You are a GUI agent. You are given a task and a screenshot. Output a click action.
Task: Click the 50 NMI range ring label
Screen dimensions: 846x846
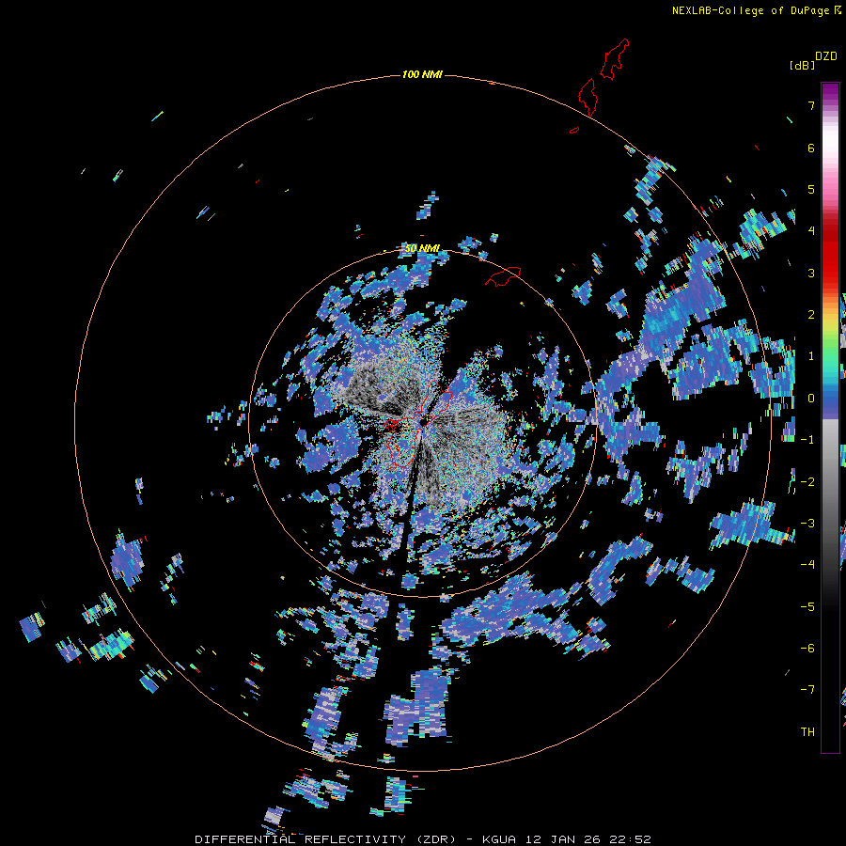pos(422,248)
